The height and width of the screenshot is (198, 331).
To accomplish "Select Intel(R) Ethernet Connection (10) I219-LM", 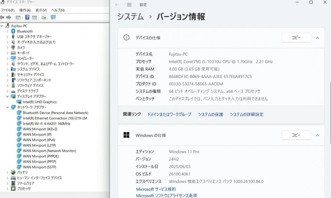I will [x=55, y=118].
